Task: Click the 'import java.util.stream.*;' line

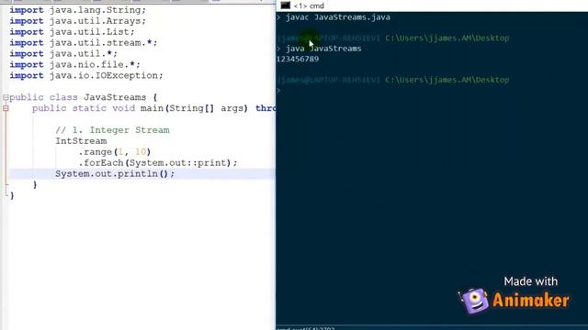Action: [84, 43]
